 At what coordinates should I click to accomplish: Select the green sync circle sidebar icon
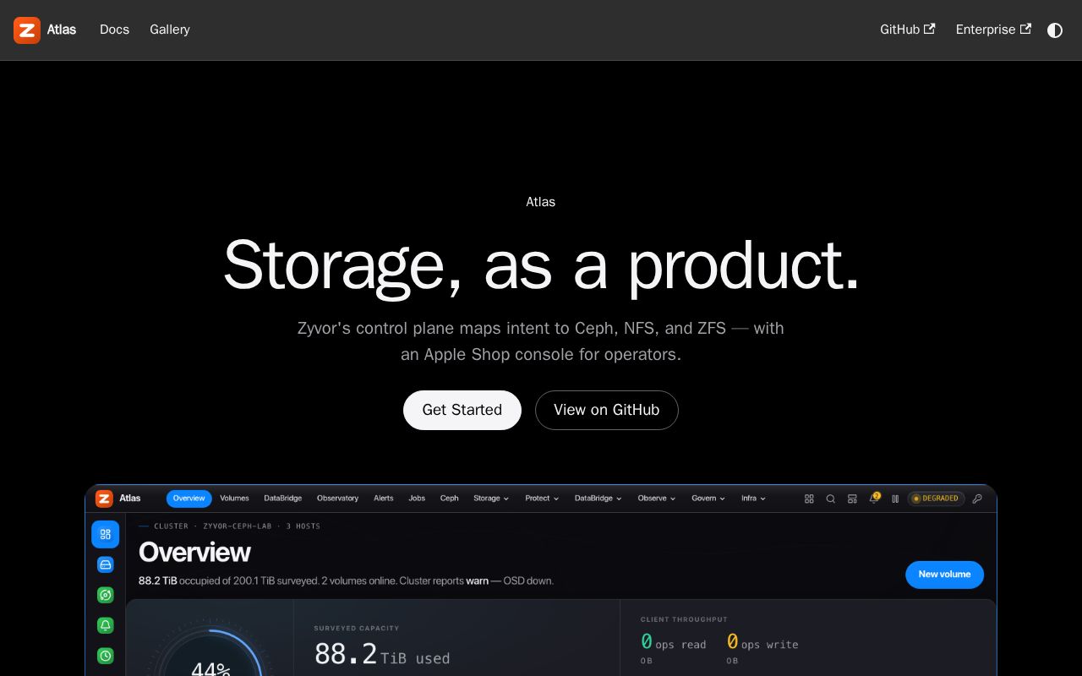point(106,595)
